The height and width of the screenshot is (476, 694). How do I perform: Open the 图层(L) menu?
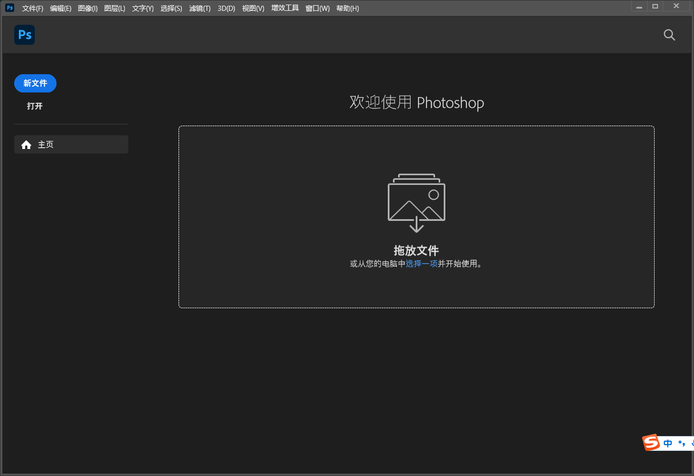(114, 8)
